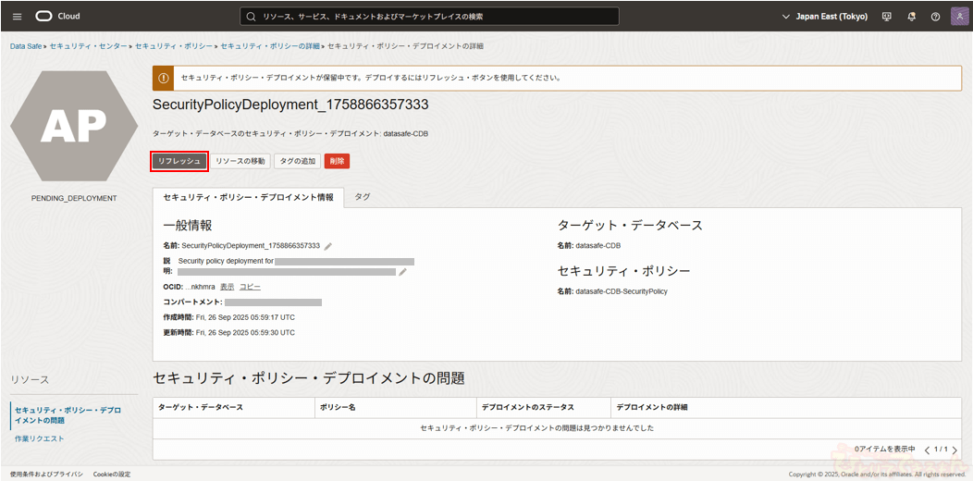Select the セキュリティ・ポリシー・デプロイメント情報 tab

(248, 197)
